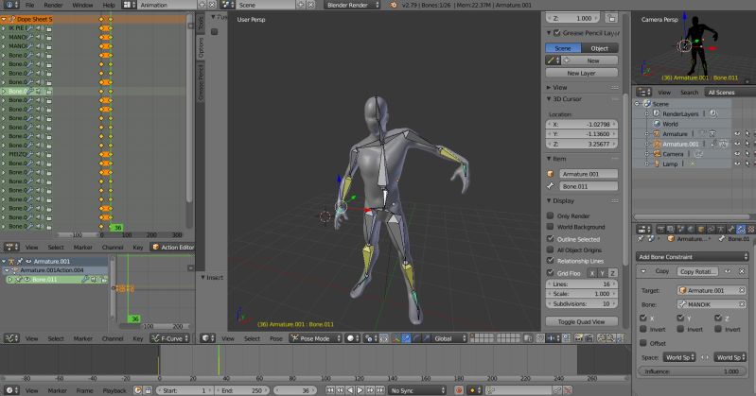Open the File menu
This screenshot has height=396, width=756.
click(x=29, y=5)
